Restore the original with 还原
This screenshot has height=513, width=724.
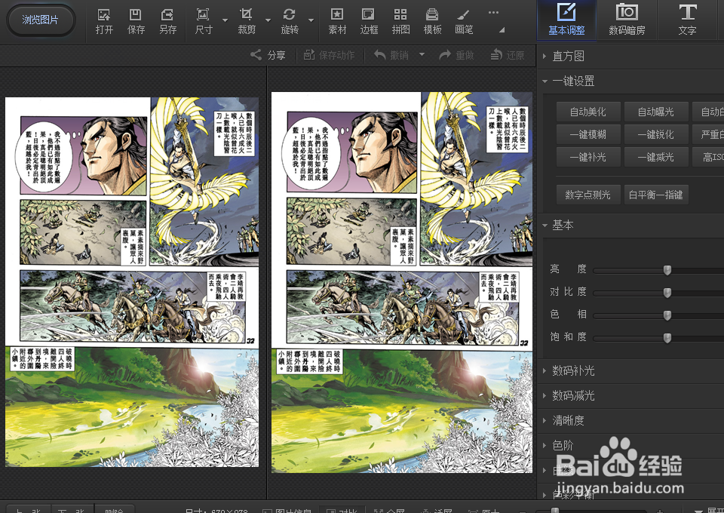507,55
